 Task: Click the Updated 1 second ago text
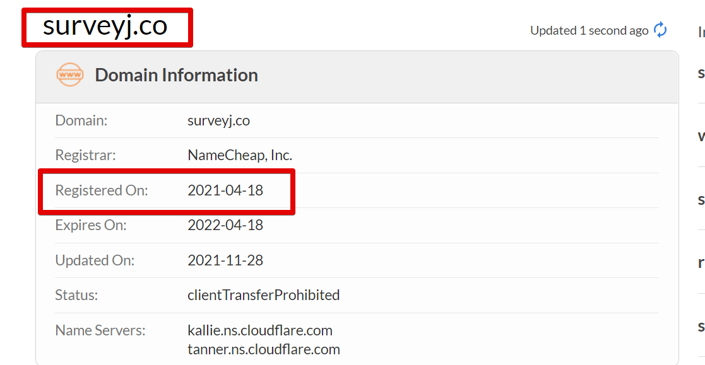[589, 30]
